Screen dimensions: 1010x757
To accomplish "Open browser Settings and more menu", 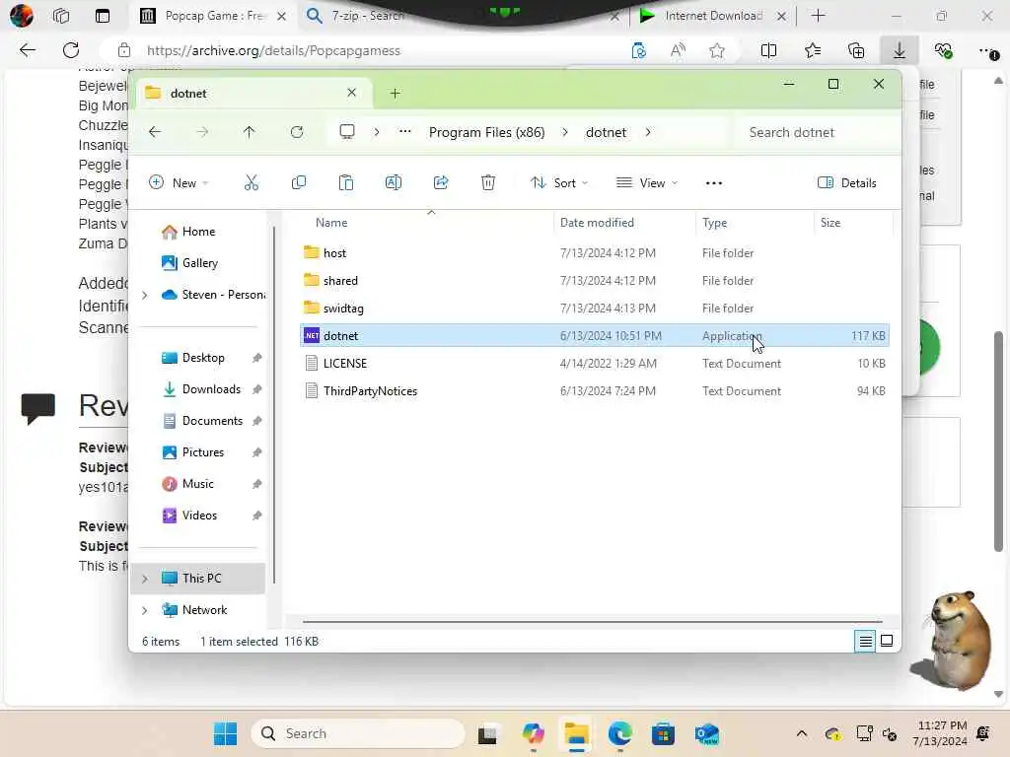I will point(988,51).
